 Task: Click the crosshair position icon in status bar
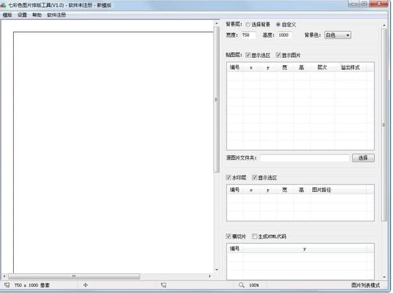pos(85,285)
